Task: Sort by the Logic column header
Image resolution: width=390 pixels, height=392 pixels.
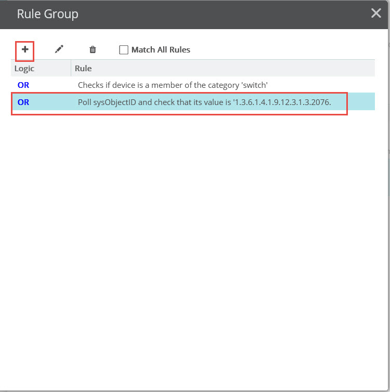Action: (x=24, y=69)
